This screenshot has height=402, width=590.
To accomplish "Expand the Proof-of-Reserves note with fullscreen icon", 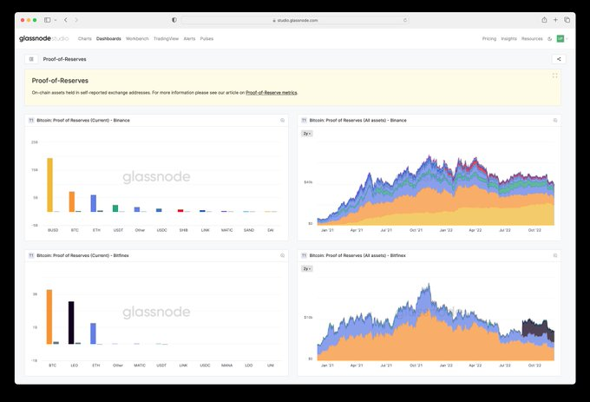I will (x=554, y=76).
